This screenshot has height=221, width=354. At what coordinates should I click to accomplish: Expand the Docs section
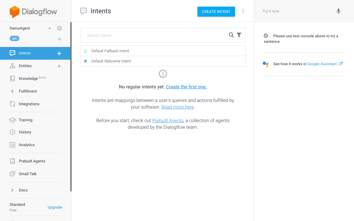click(12, 190)
